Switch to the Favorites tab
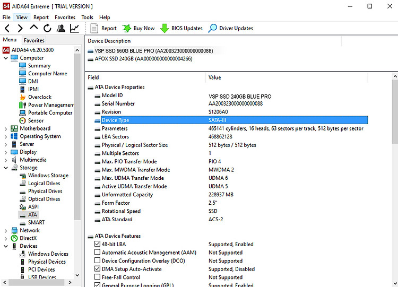The height and width of the screenshot is (287, 398). pos(34,40)
